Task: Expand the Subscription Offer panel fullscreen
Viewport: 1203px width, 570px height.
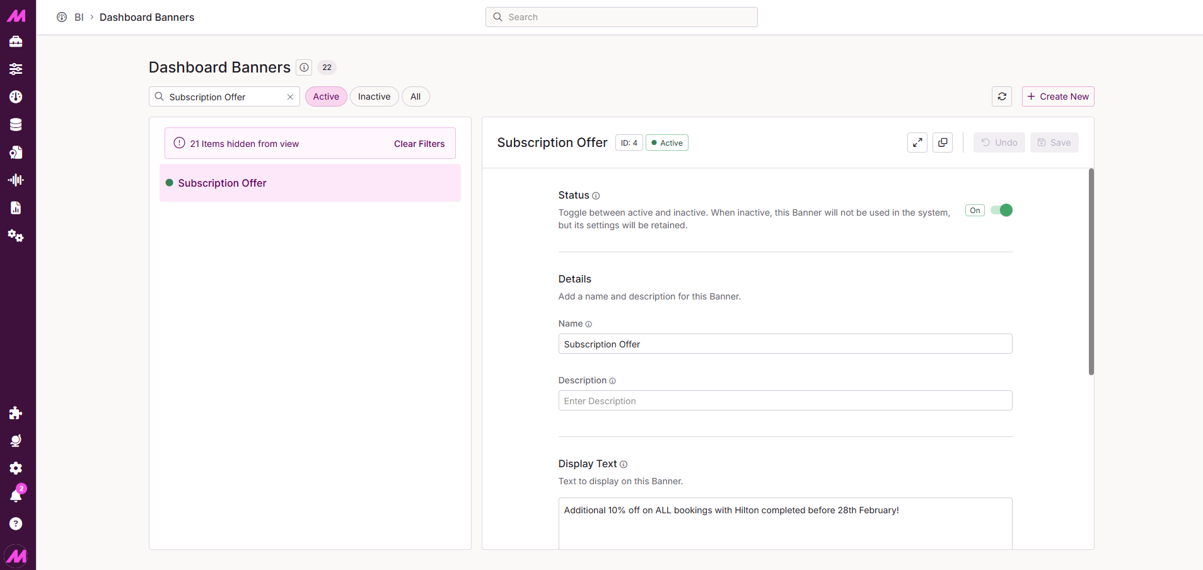Action: click(917, 142)
